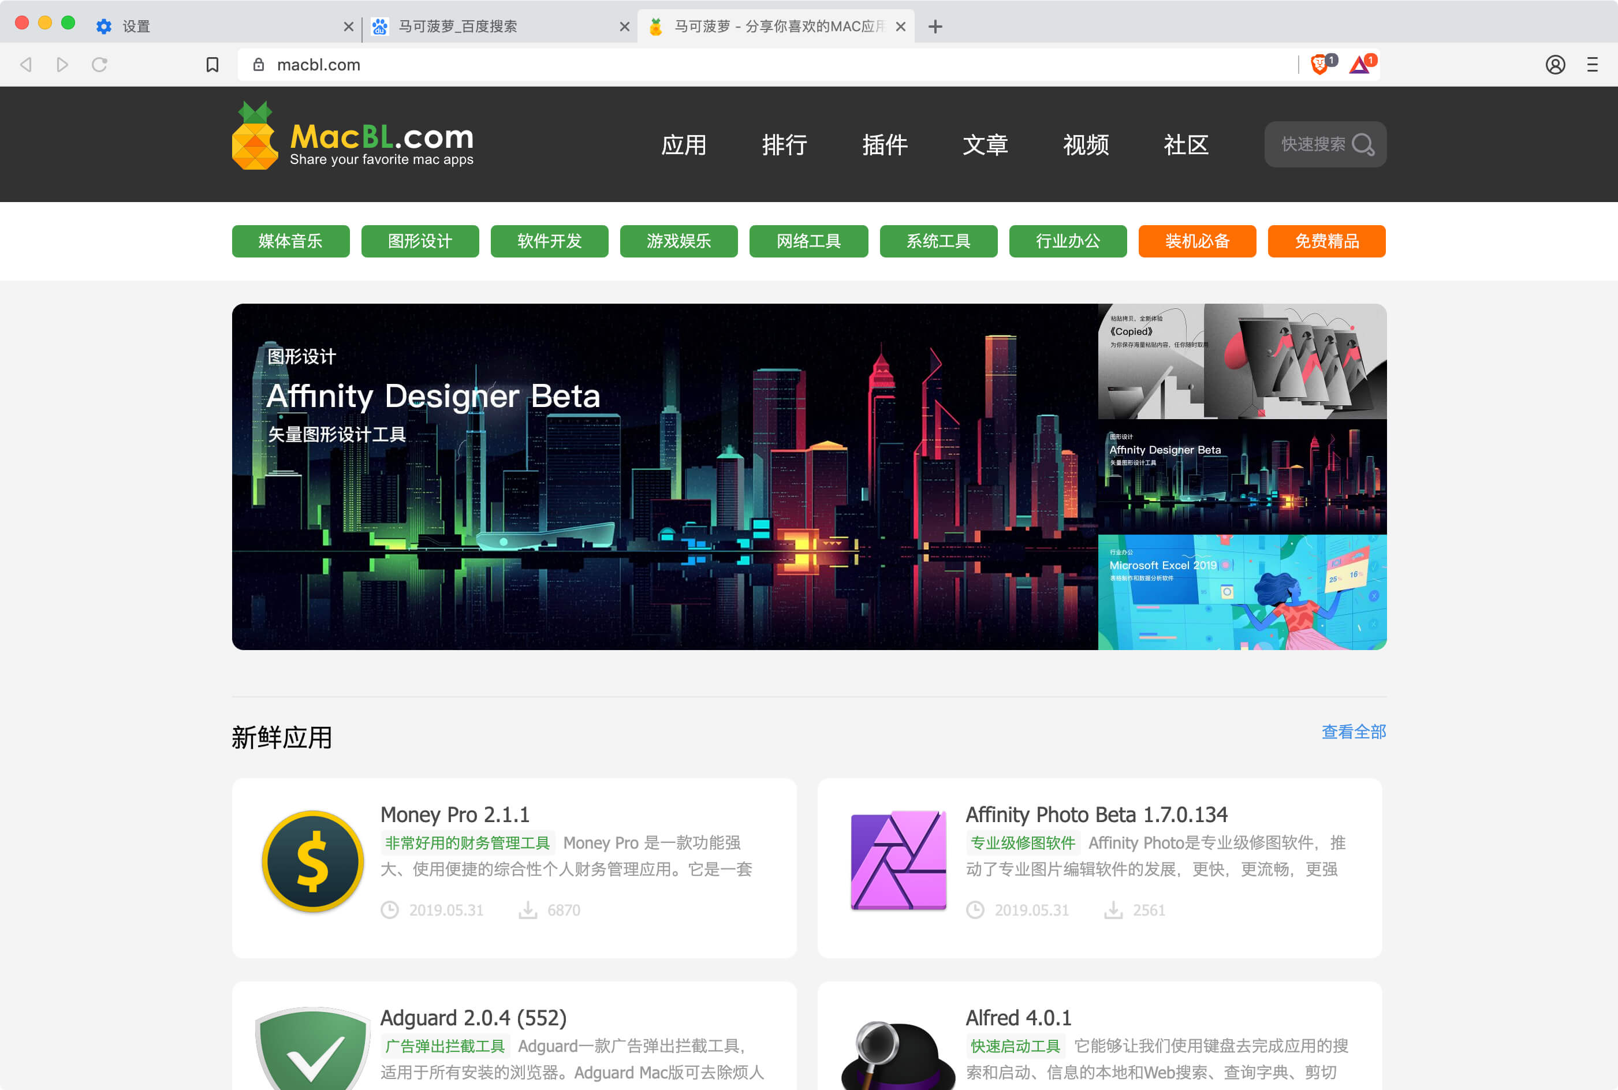
Task: Open the Microsoft Excel 2019 thumbnail
Action: click(1243, 592)
